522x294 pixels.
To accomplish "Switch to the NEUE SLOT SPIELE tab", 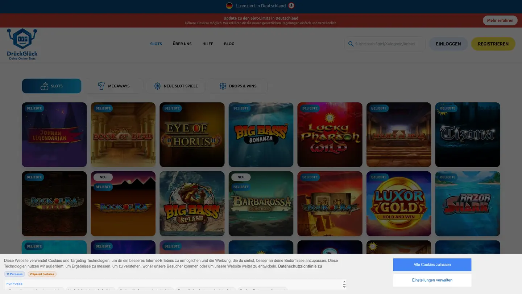I will (x=175, y=86).
